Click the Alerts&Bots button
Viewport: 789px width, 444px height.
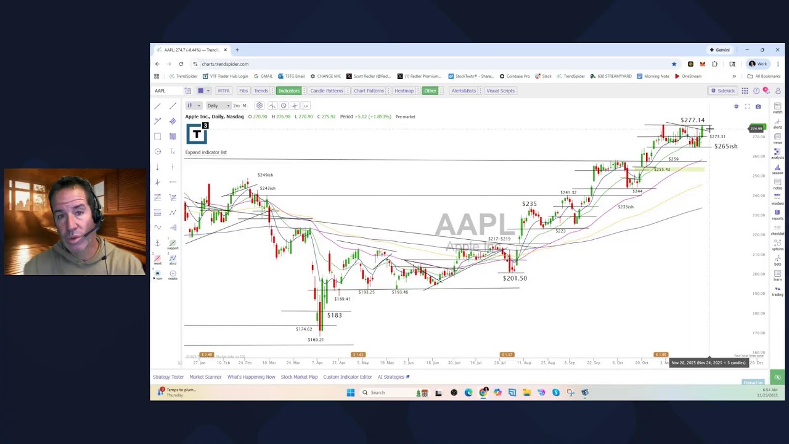pyautogui.click(x=464, y=91)
